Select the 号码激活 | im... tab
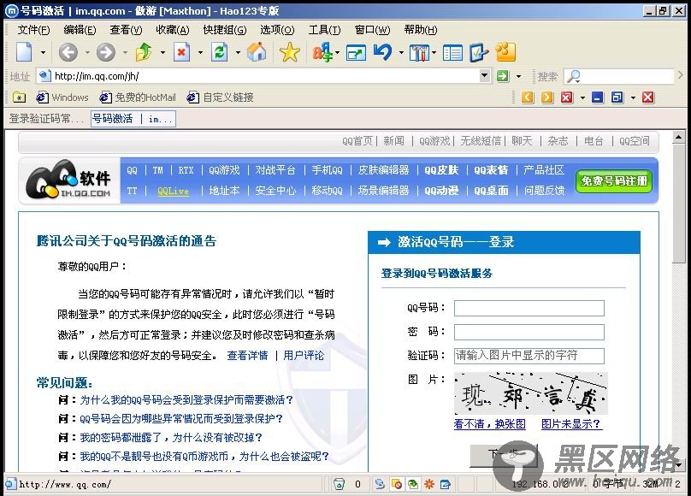 [133, 119]
